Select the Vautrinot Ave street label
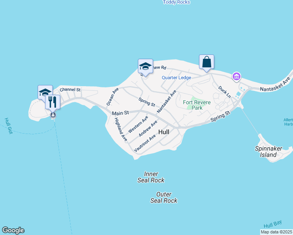This screenshot has width=293, height=235. coord(145,143)
